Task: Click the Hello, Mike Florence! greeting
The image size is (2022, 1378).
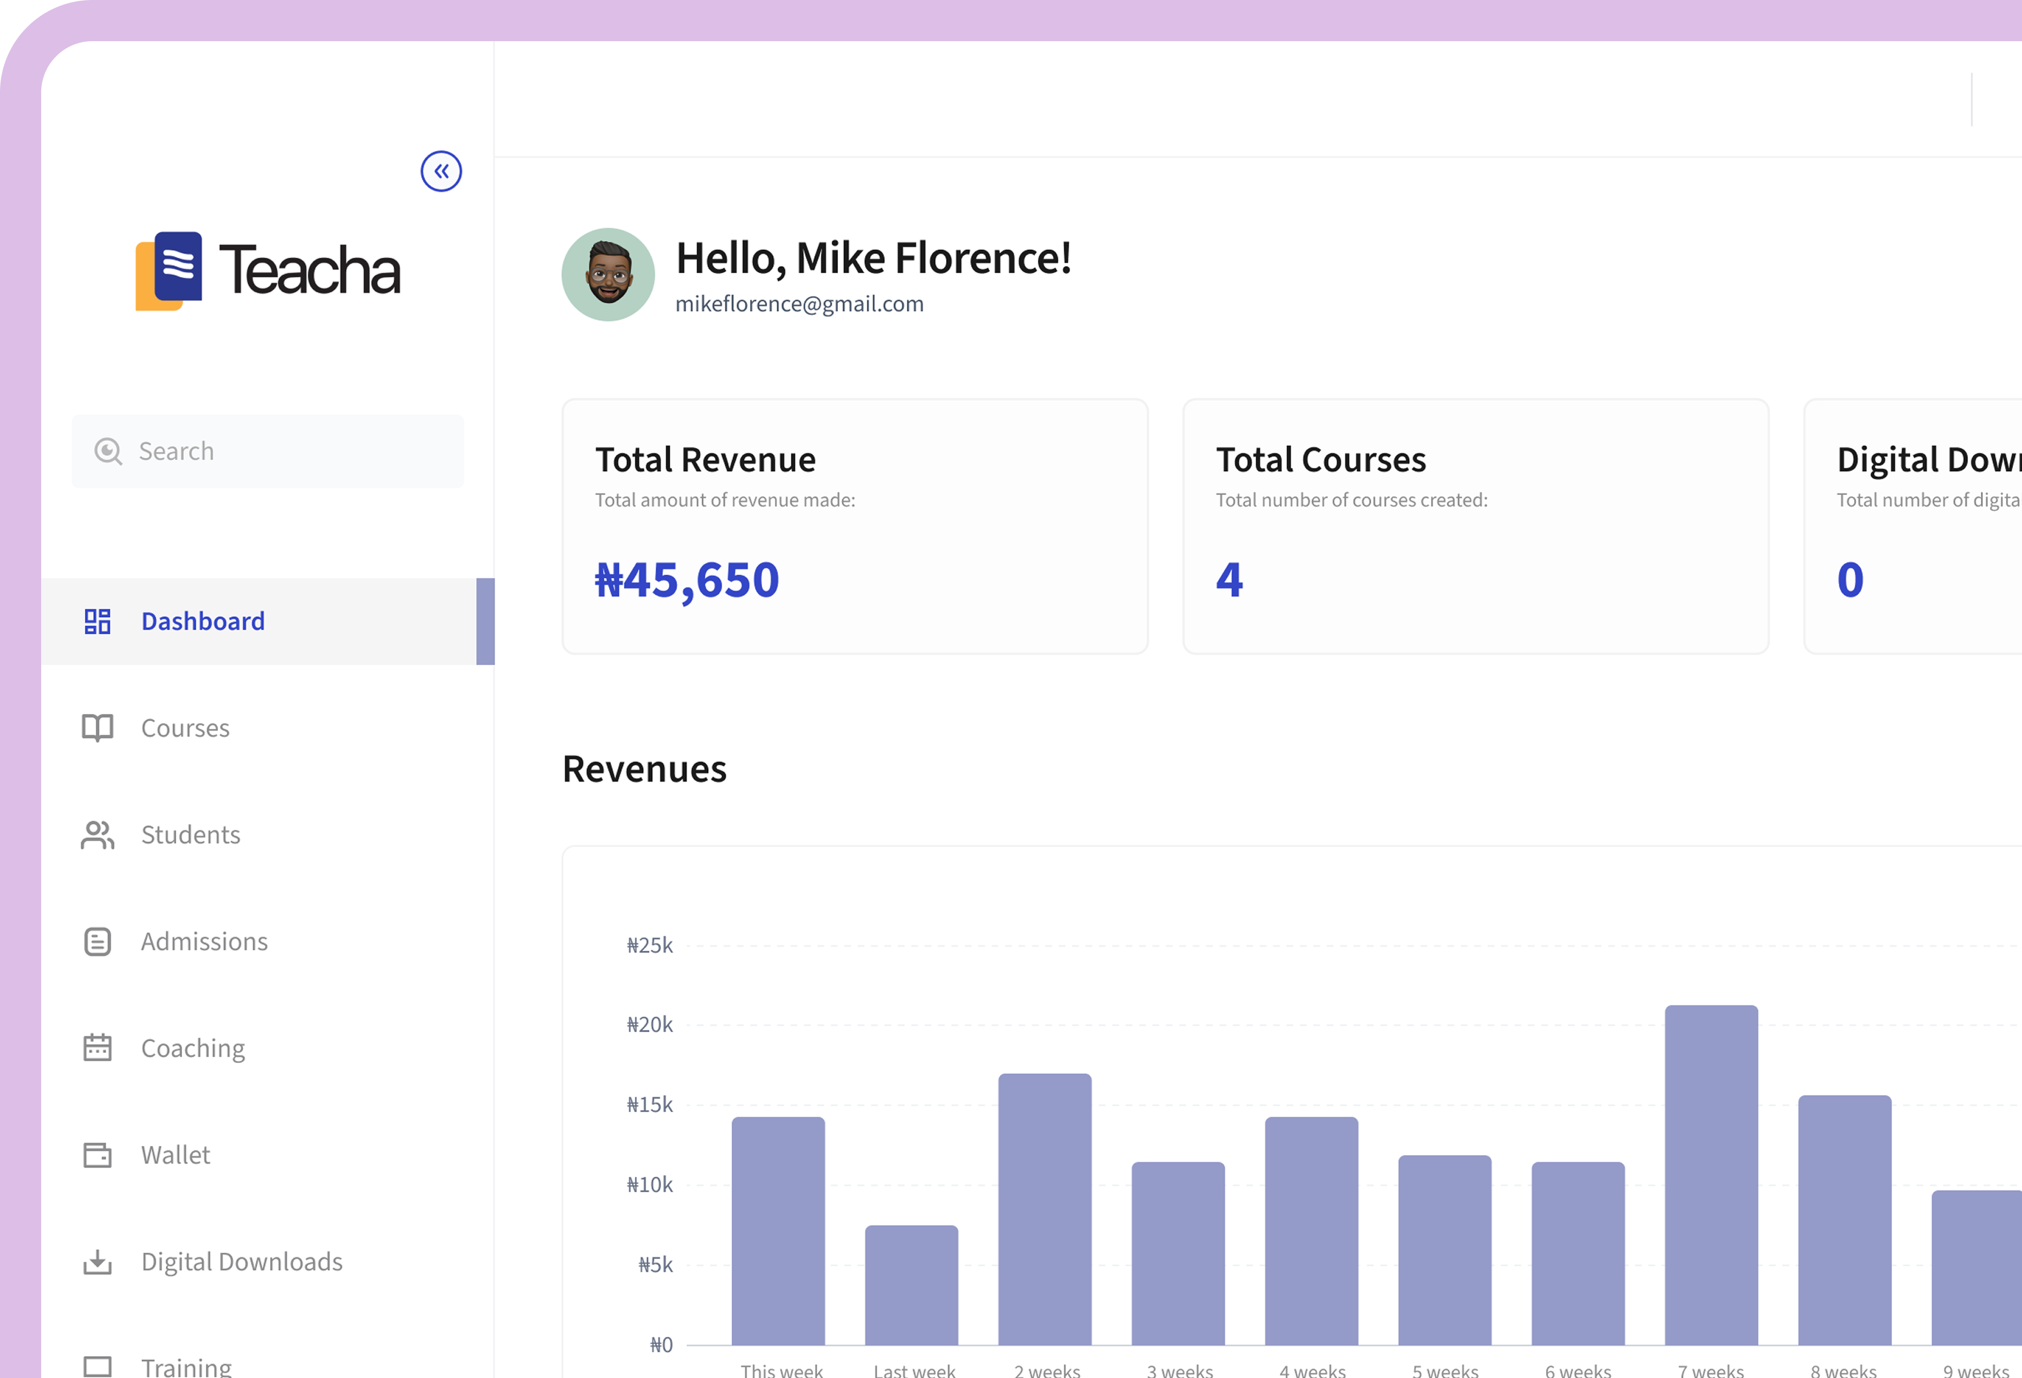Action: pos(873,258)
